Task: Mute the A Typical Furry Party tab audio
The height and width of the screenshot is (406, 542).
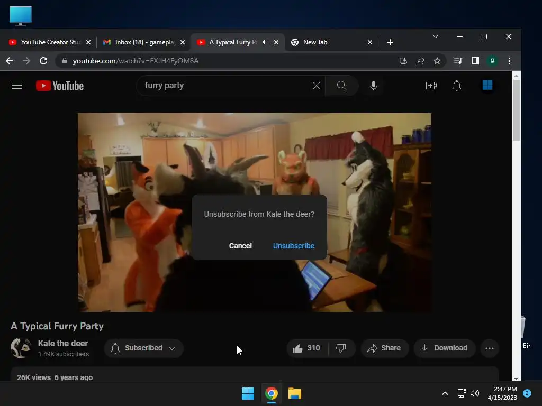Action: [x=265, y=42]
